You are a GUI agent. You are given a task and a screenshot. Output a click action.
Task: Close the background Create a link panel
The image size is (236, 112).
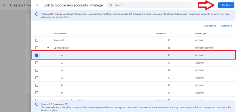pyautogui.click(x=4, y=5)
